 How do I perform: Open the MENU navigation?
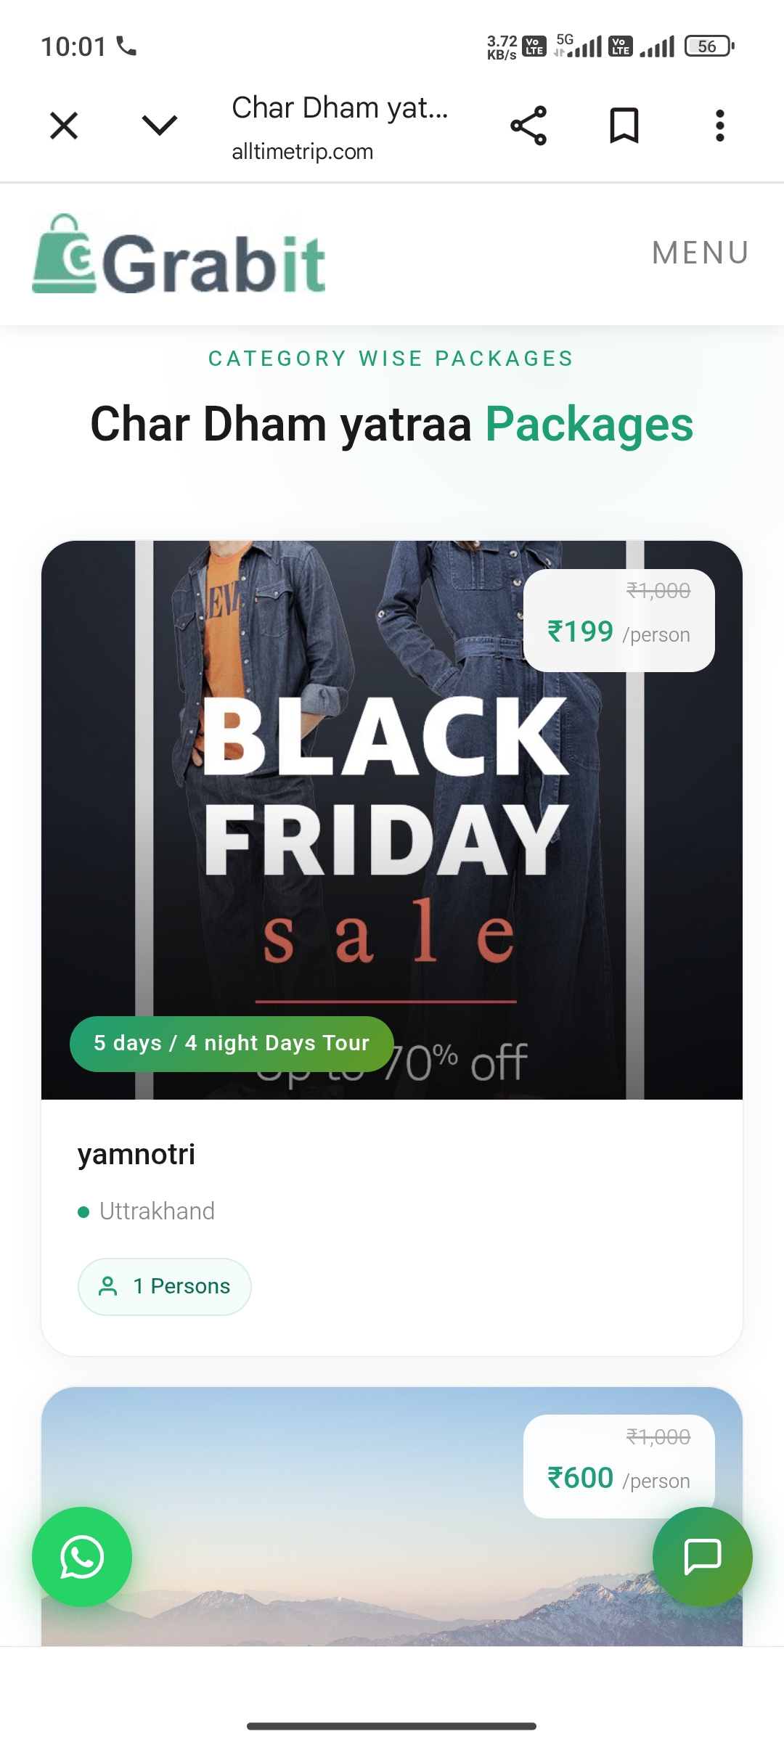pos(701,253)
